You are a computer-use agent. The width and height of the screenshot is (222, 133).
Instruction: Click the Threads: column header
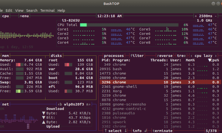coord(159,60)
